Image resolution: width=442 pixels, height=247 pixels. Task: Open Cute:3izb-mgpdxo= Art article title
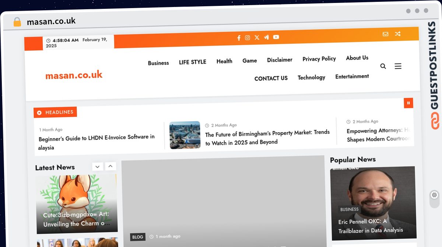tap(76, 219)
